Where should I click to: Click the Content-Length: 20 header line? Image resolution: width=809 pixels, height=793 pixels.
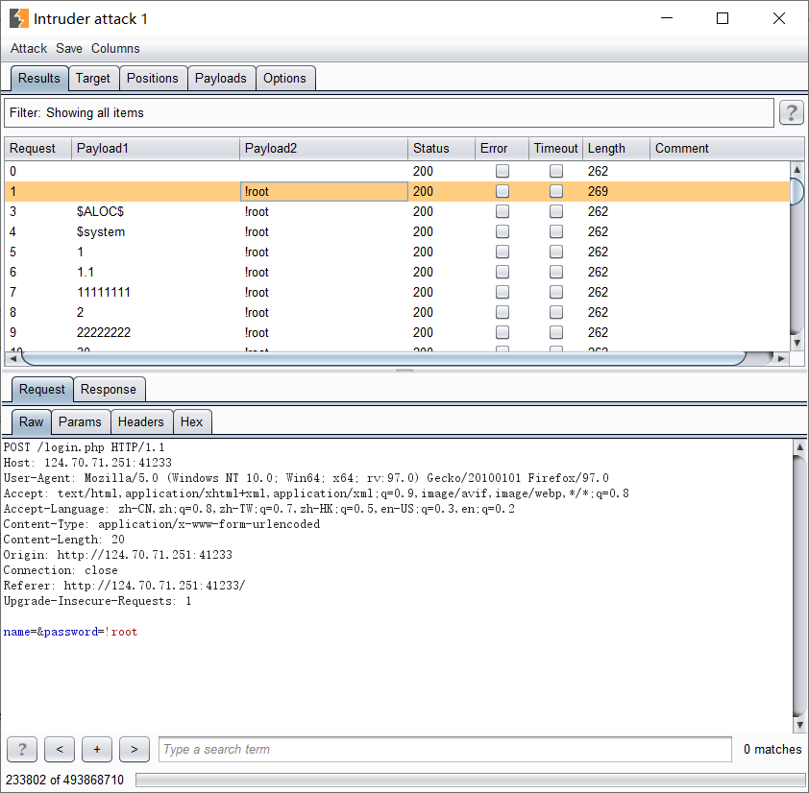(64, 540)
